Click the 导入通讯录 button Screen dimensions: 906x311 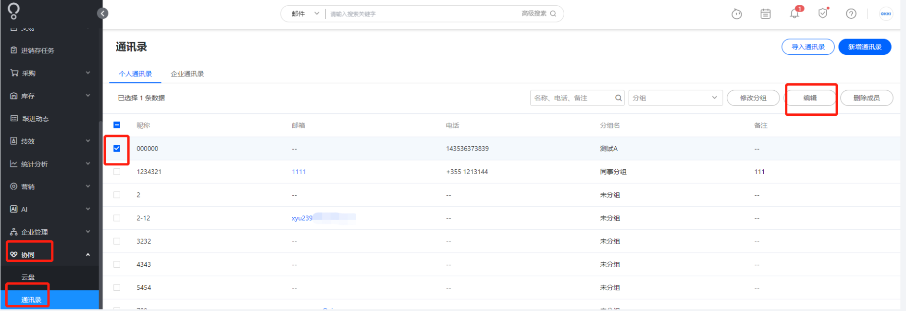[x=808, y=47]
